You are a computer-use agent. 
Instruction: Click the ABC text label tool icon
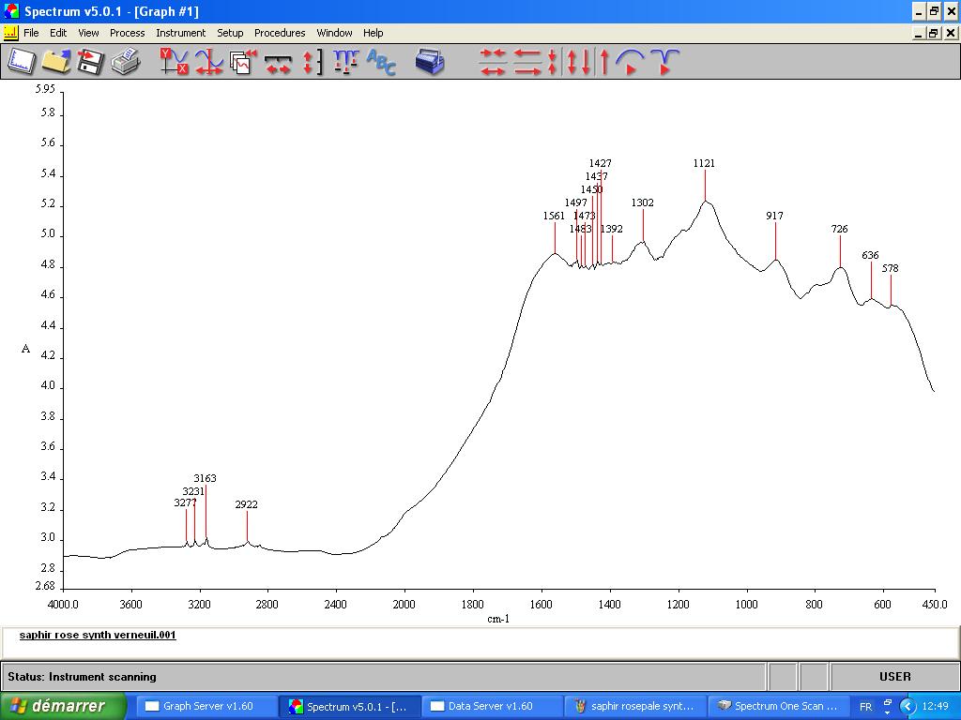(381, 62)
